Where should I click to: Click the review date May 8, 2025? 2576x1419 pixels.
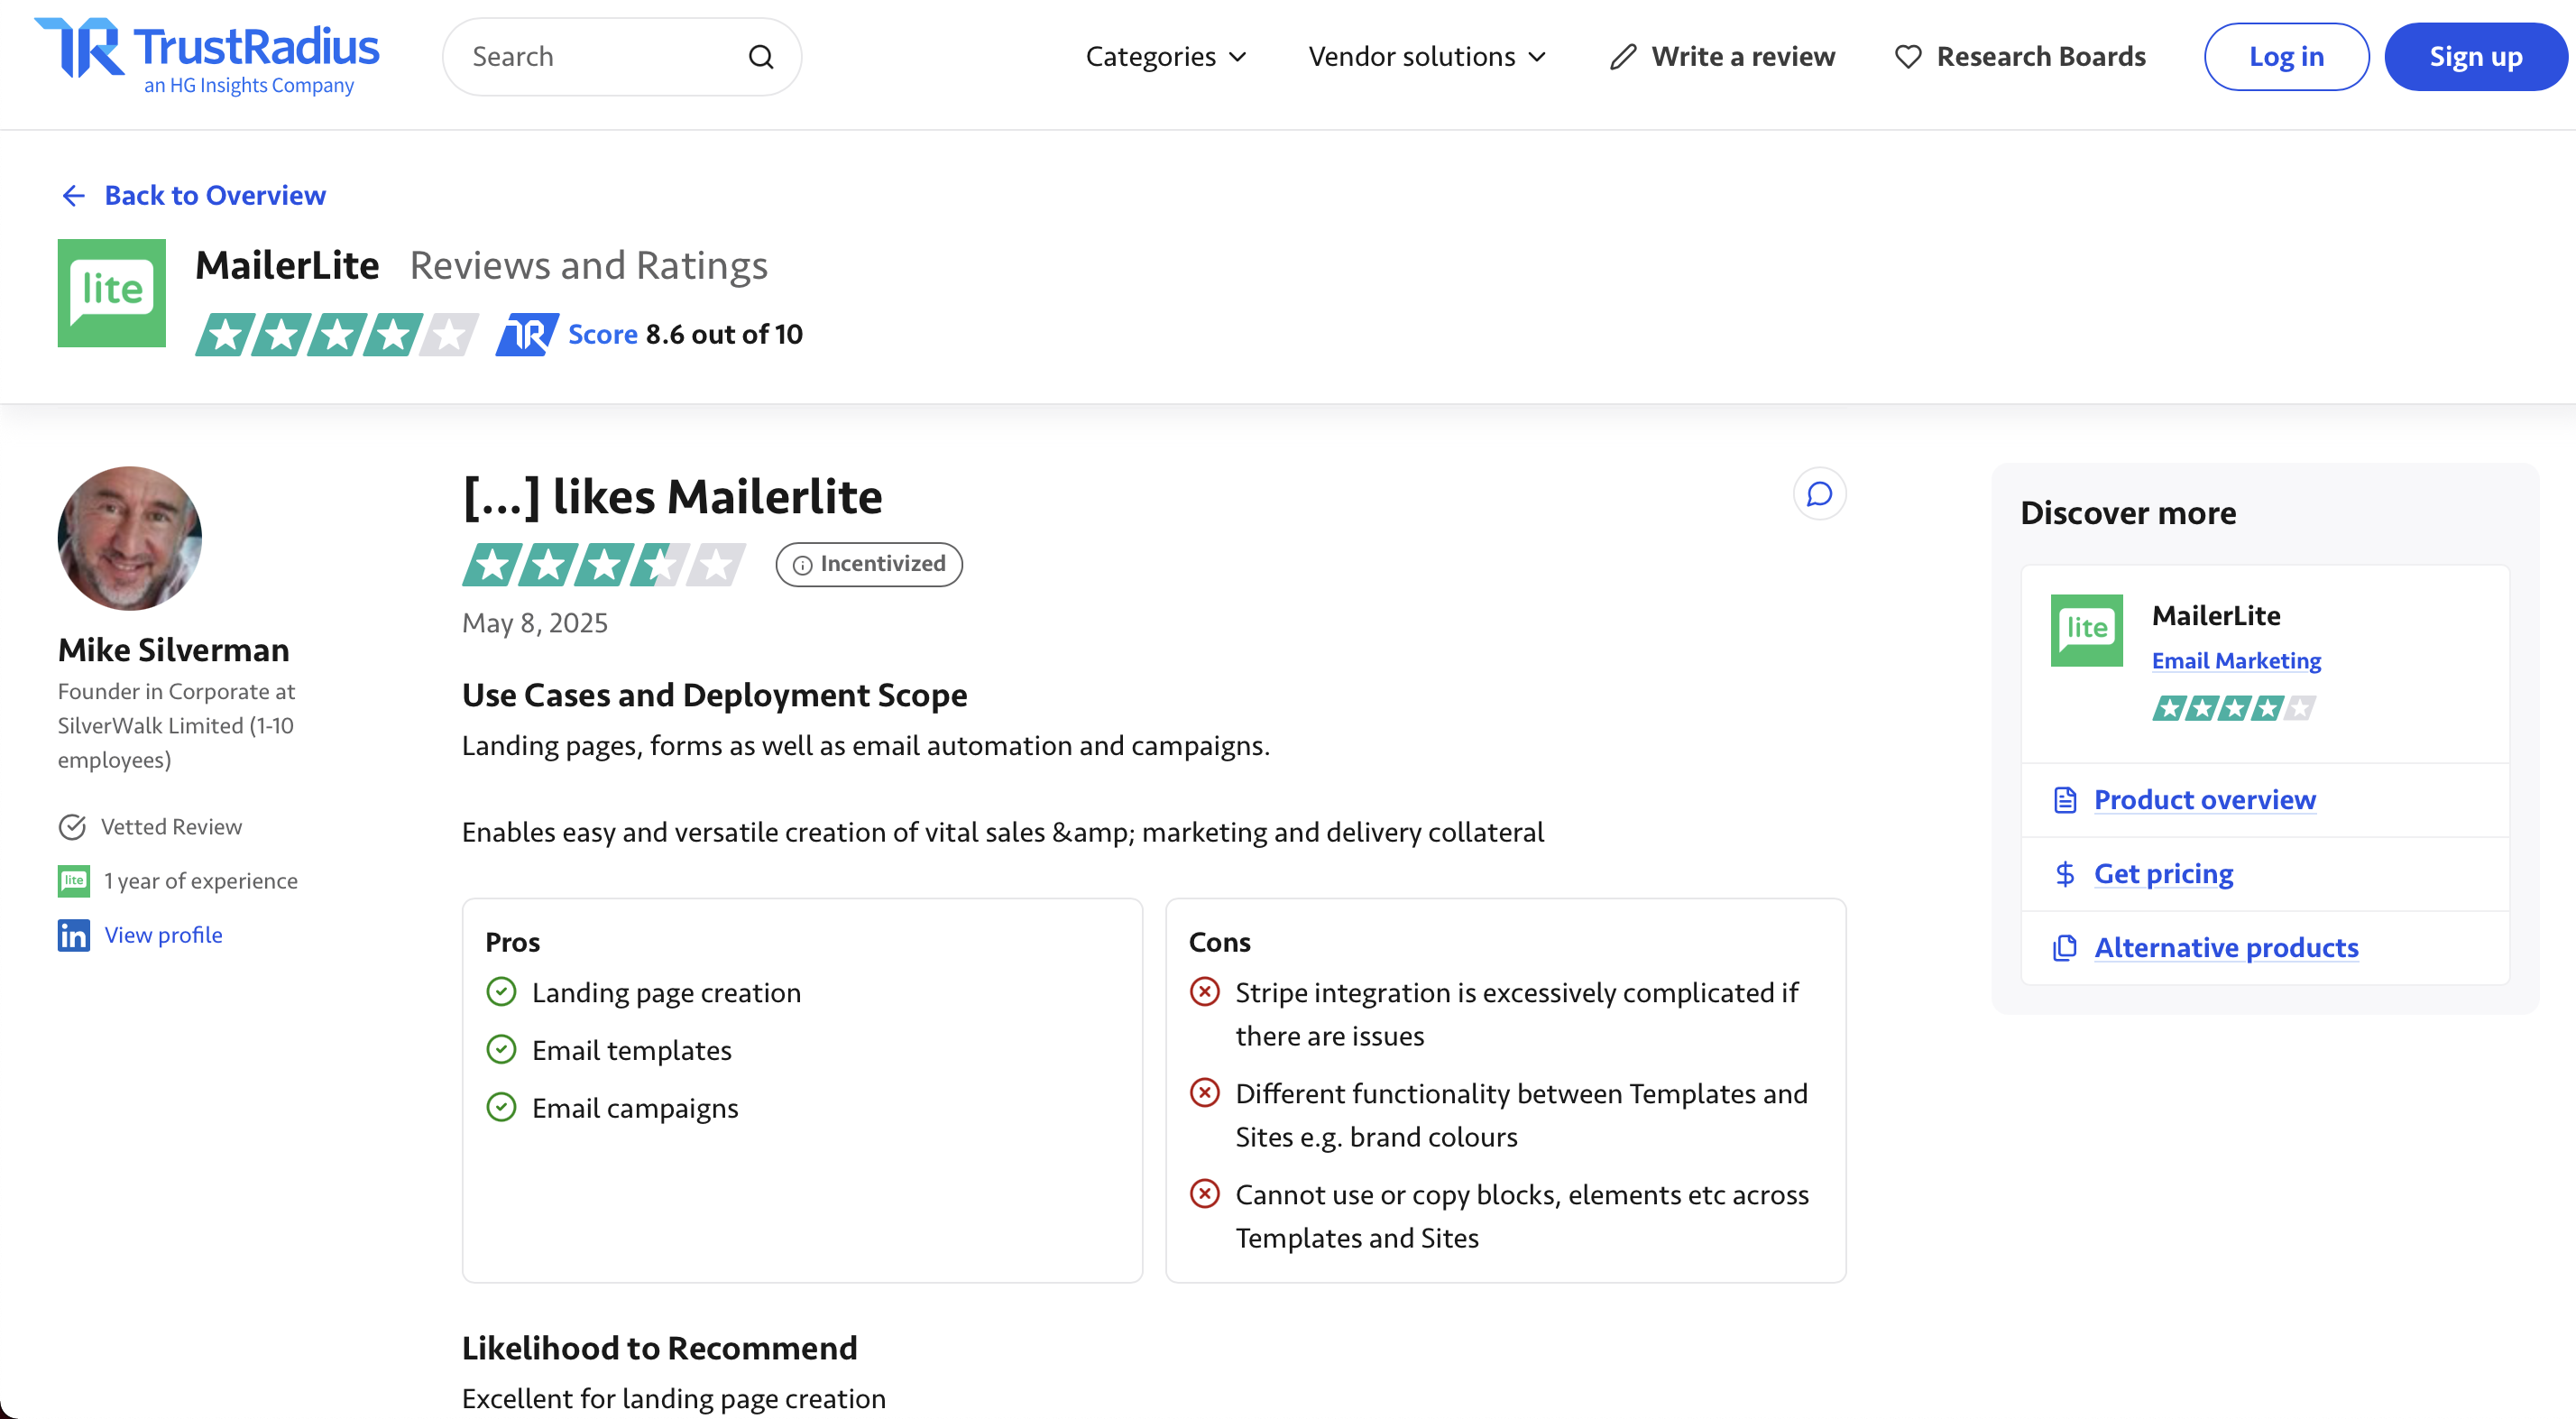tap(535, 624)
